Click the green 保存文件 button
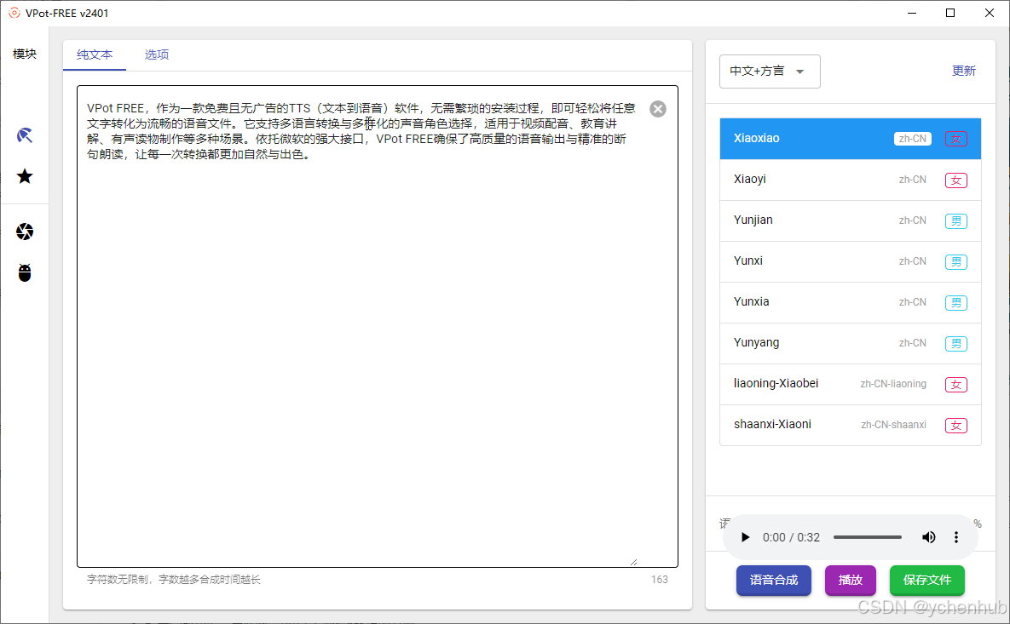The image size is (1010, 624). [927, 581]
